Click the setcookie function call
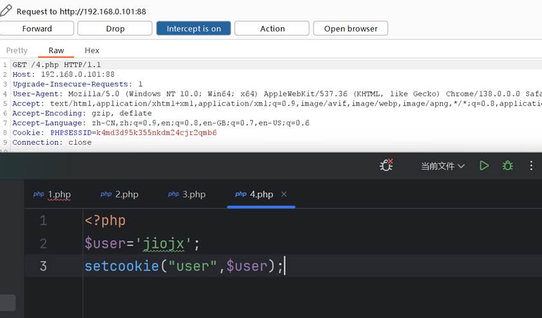The image size is (542, 318). [121, 266]
